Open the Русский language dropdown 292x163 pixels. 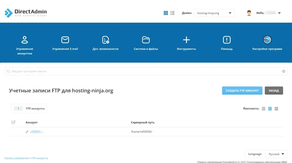[x=276, y=154]
